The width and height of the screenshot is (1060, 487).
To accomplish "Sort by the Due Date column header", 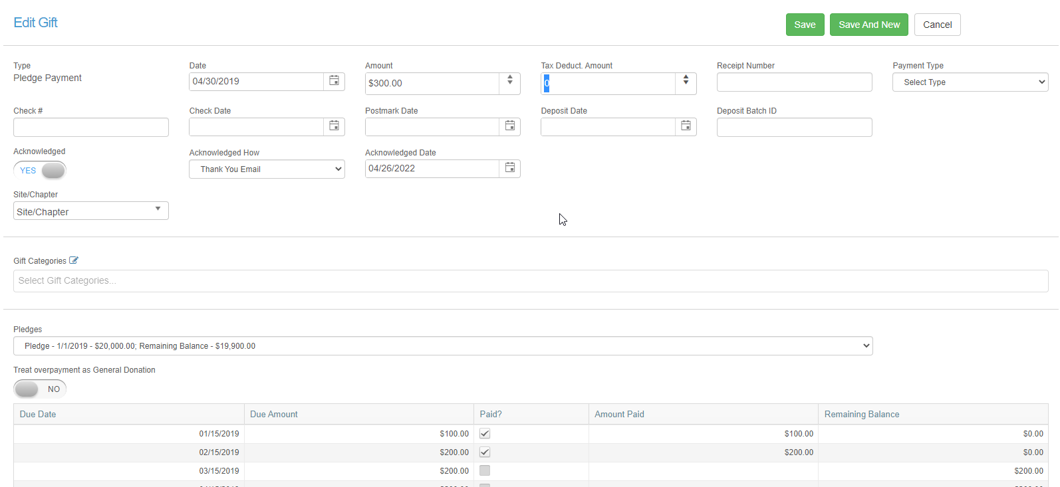I will [x=129, y=414].
